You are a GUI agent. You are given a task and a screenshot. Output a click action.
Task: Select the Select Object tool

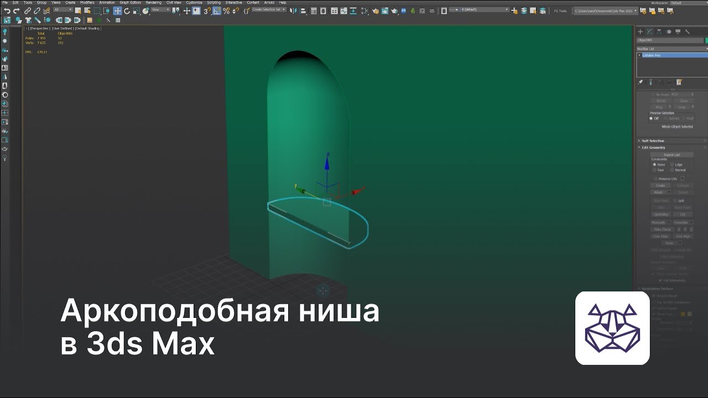click(78, 11)
